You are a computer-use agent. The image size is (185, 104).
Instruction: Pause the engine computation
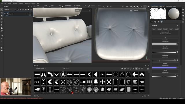[127, 6]
